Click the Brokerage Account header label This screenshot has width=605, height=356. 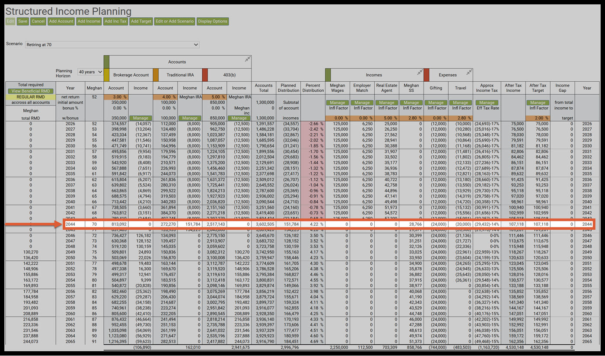coord(131,75)
